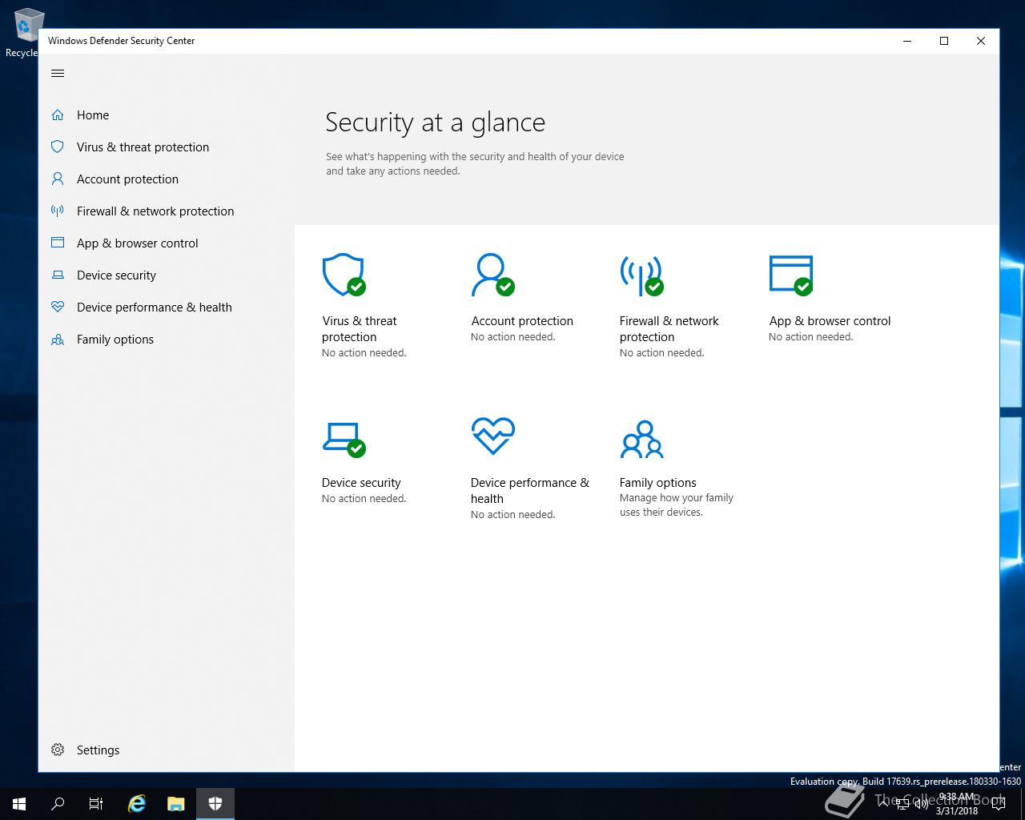Open the large Virus & threat shield tile icon
This screenshot has height=820, width=1025.
(344, 275)
